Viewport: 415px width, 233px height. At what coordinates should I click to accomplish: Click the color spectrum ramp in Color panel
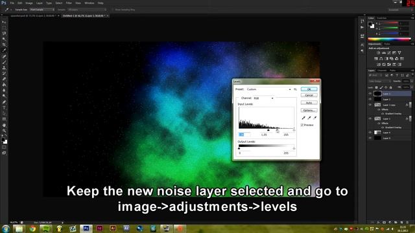tap(389, 39)
